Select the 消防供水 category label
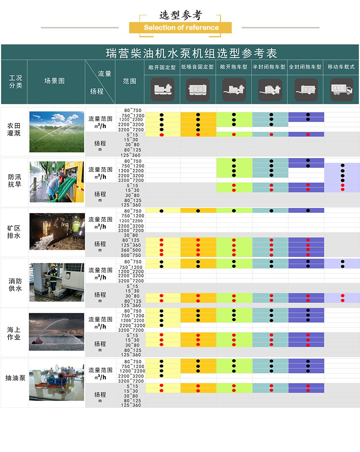Screen dimensions: 360x452 pos(15,285)
